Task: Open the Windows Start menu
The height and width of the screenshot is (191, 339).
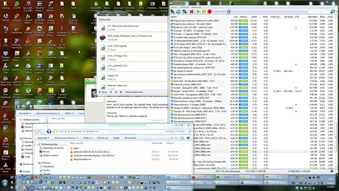Action: pyautogui.click(x=5, y=183)
